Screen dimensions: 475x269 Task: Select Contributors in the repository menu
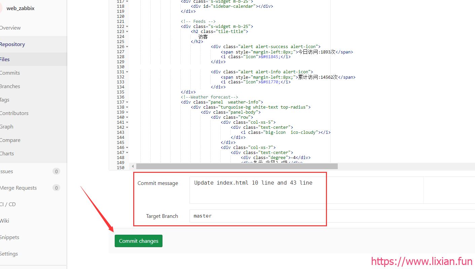[14, 113]
